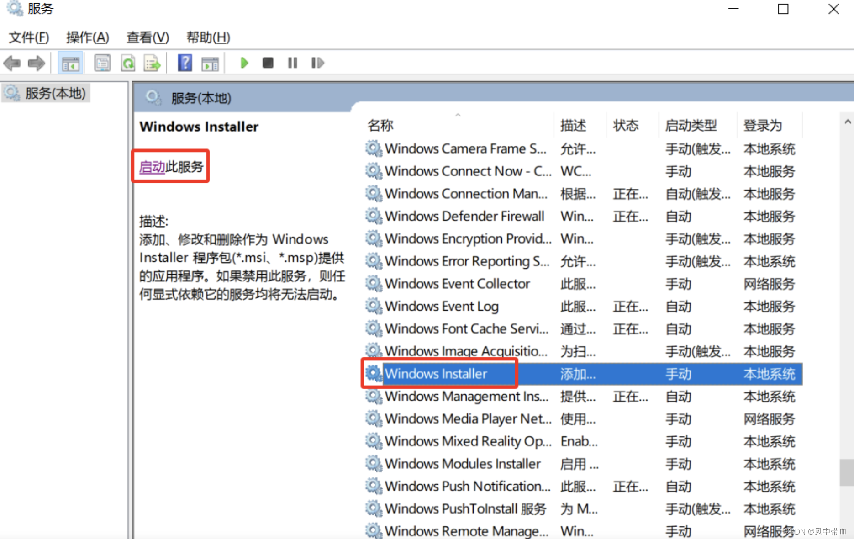Open the 操作(A) menu
This screenshot has height=540, width=854.
tap(88, 37)
